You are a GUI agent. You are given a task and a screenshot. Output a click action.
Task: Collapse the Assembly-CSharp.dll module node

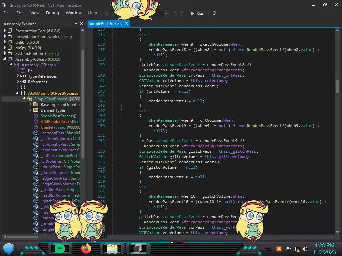(11, 65)
